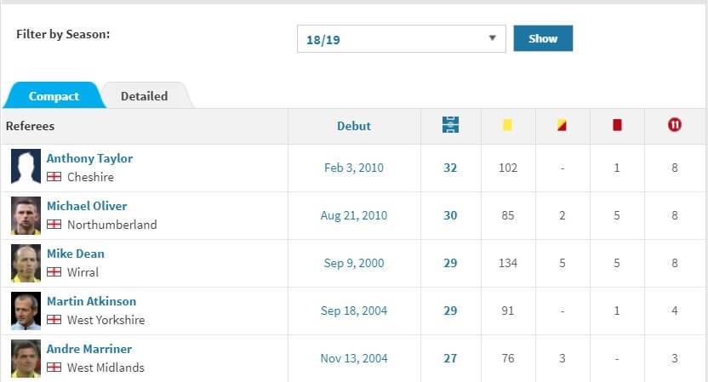Sort by yellow cards column icon

507,125
